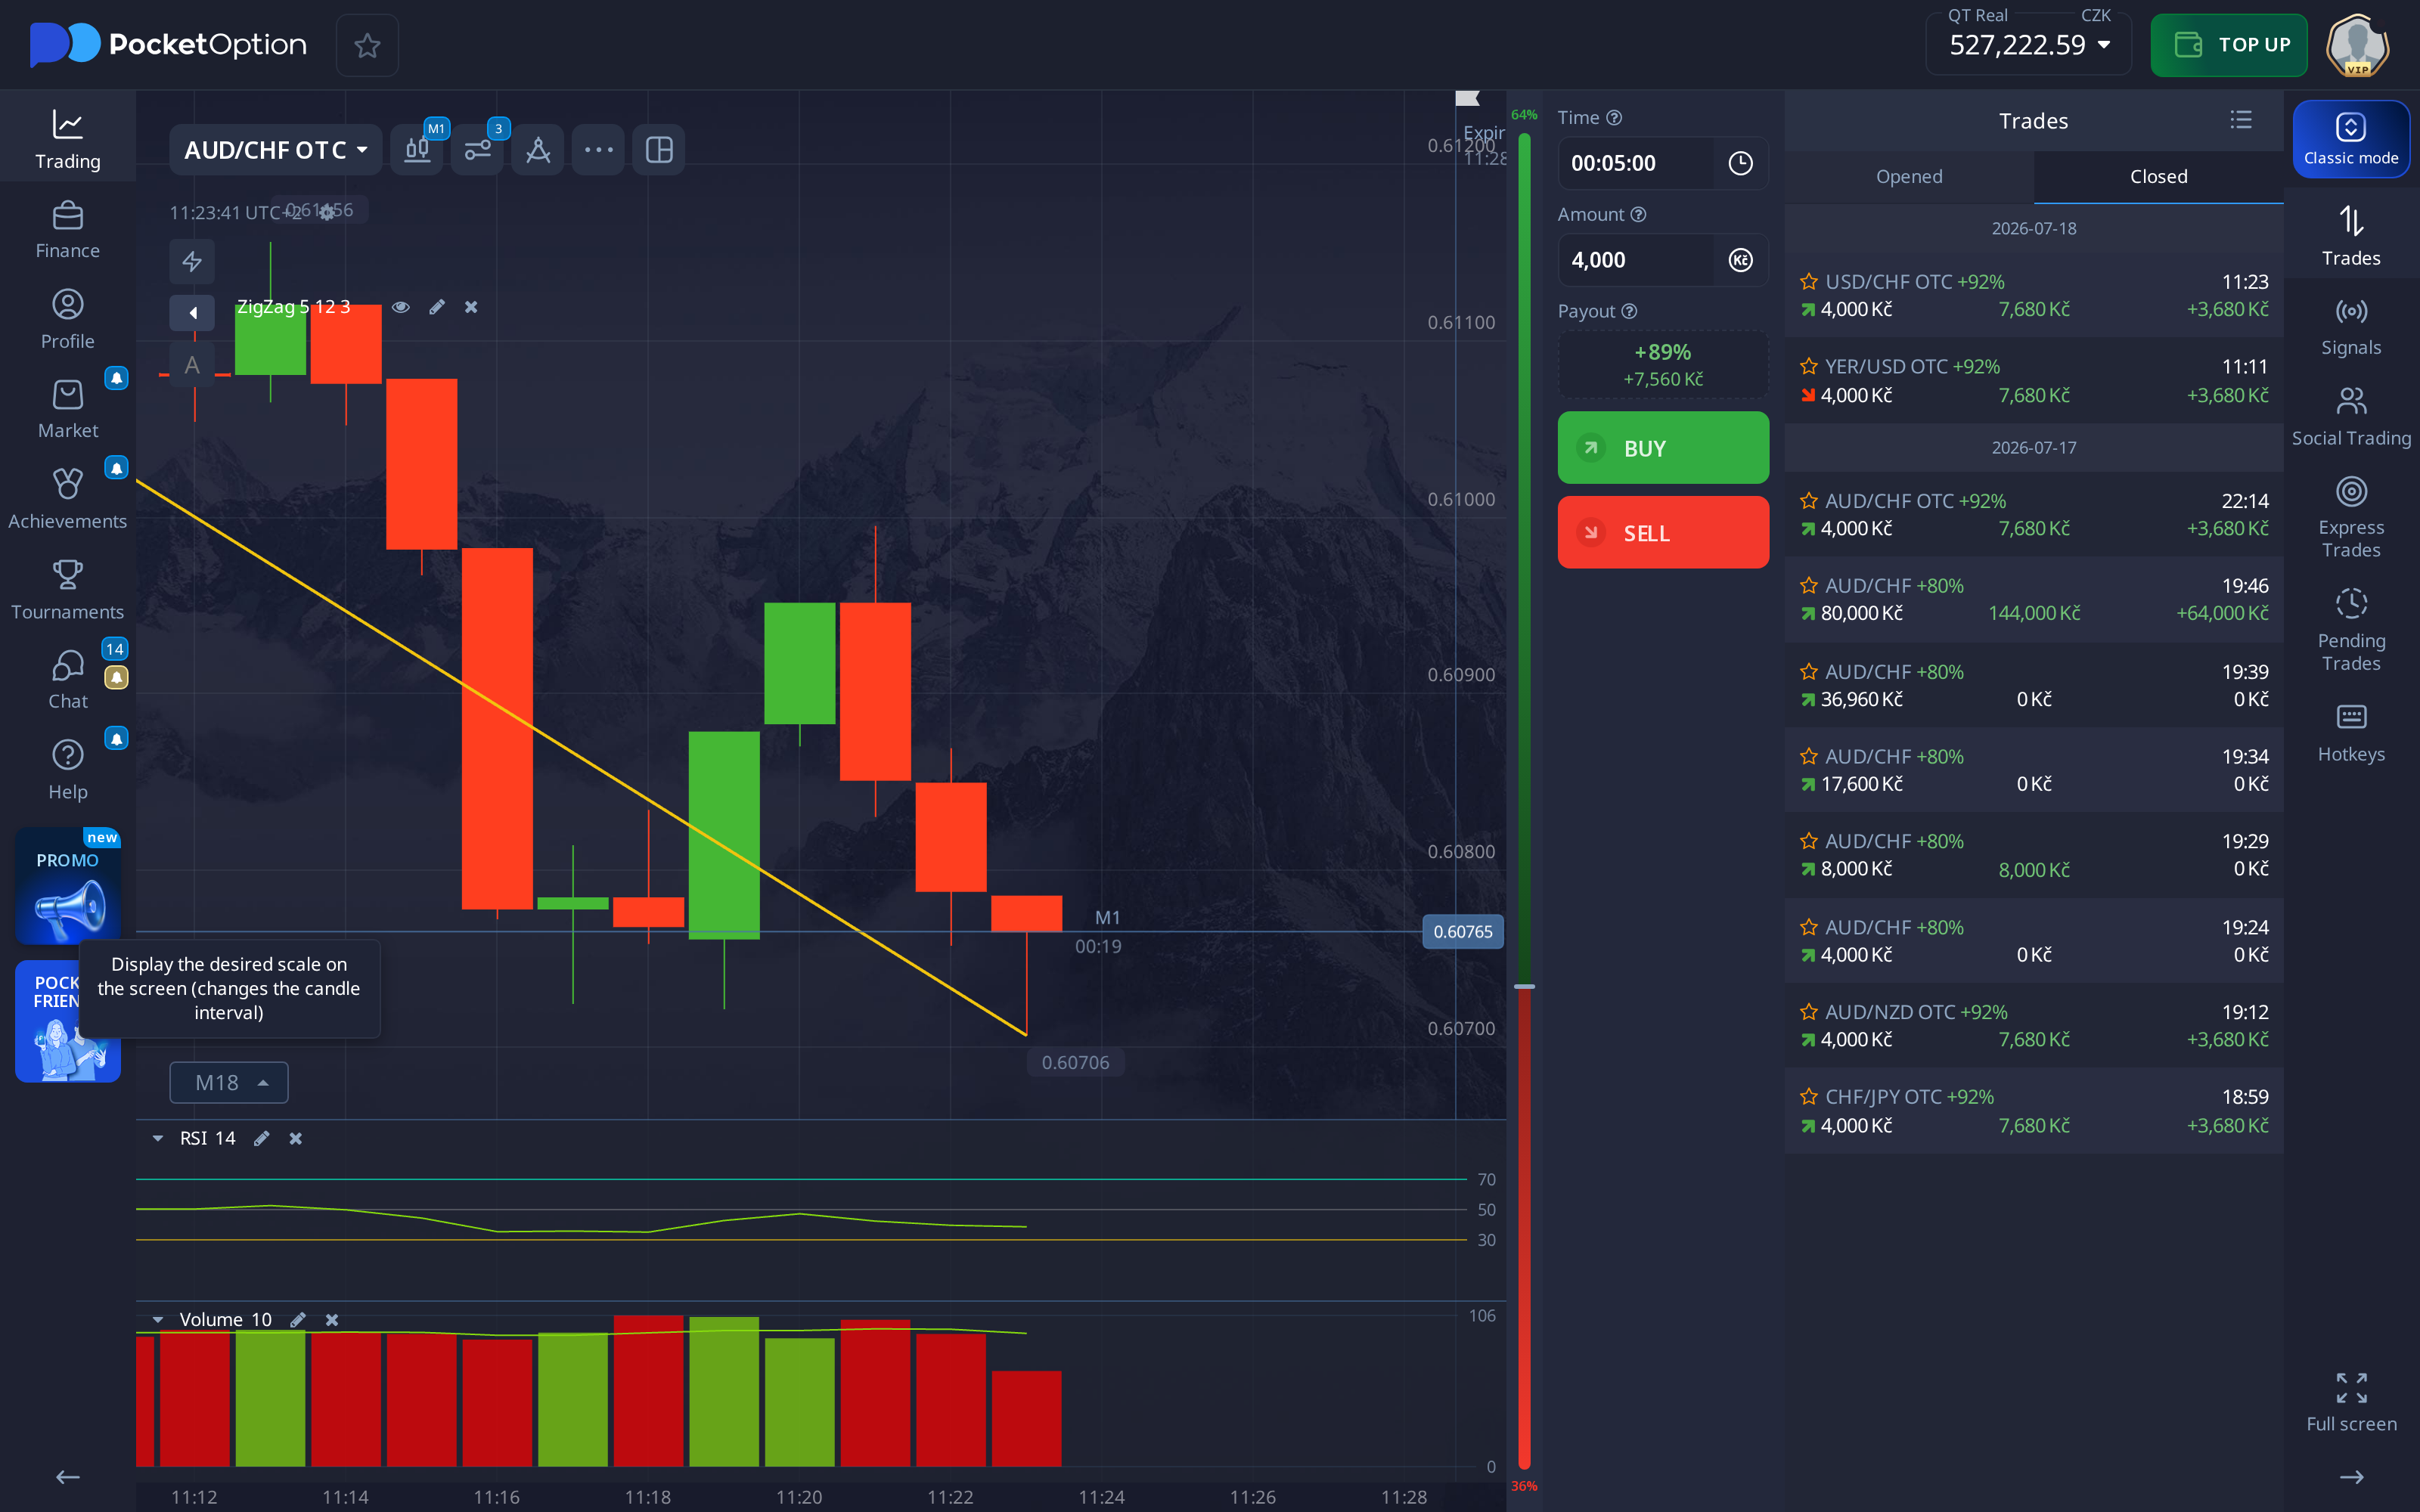The height and width of the screenshot is (1512, 2420).
Task: Open the Help section
Action: (68, 770)
